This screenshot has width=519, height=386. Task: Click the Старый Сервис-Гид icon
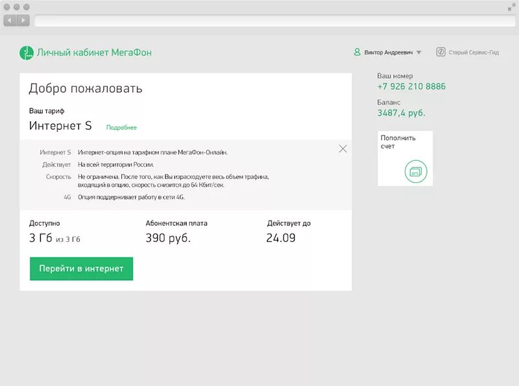pos(441,52)
